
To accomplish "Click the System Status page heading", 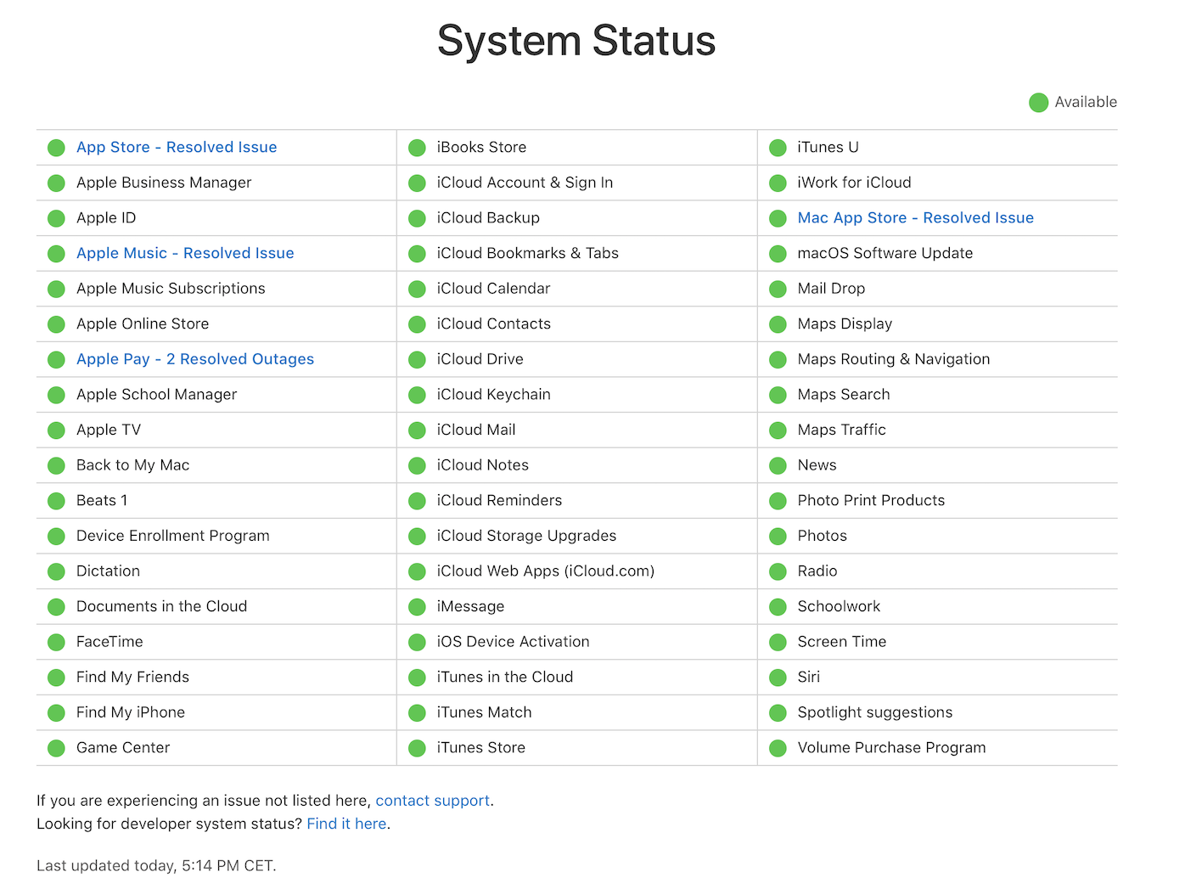I will click(x=576, y=41).
